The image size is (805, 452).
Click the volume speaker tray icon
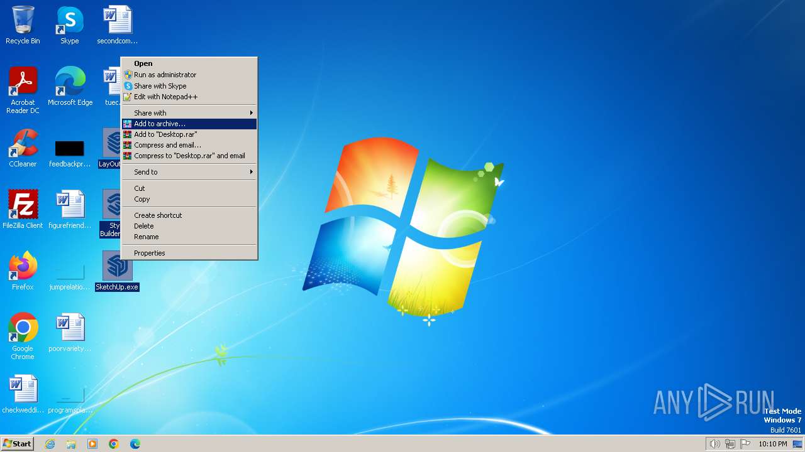coord(714,444)
